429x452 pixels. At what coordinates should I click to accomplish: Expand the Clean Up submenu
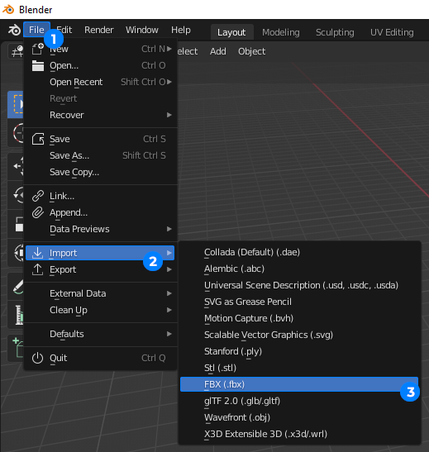click(100, 310)
